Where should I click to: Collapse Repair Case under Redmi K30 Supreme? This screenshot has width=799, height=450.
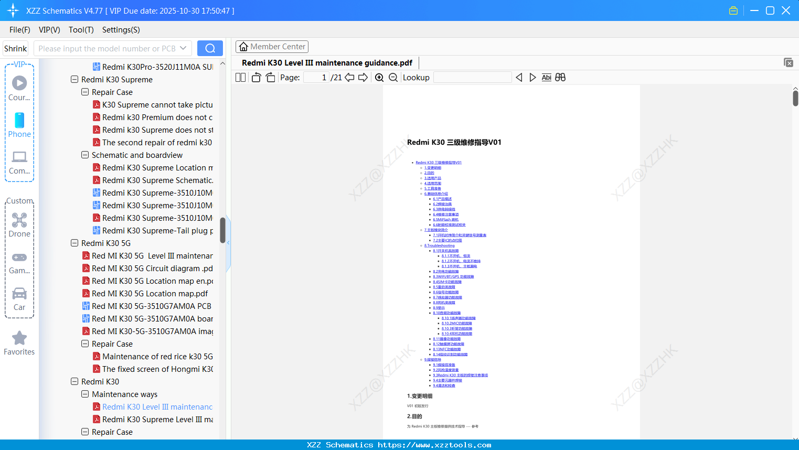(85, 92)
